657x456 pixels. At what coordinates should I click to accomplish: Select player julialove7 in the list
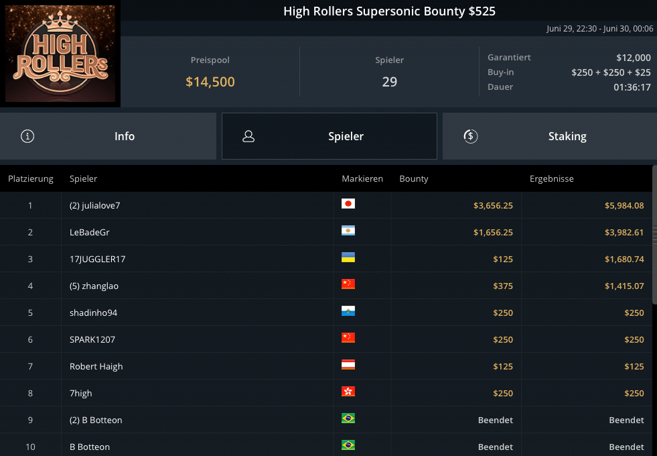tap(99, 205)
